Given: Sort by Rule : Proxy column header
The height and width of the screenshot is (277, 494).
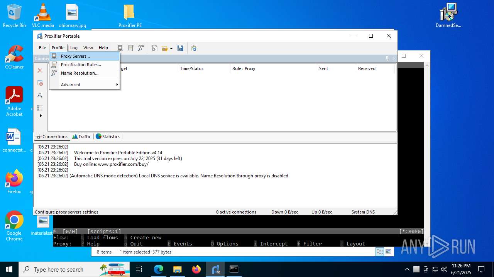Looking at the screenshot, I should (x=274, y=68).
